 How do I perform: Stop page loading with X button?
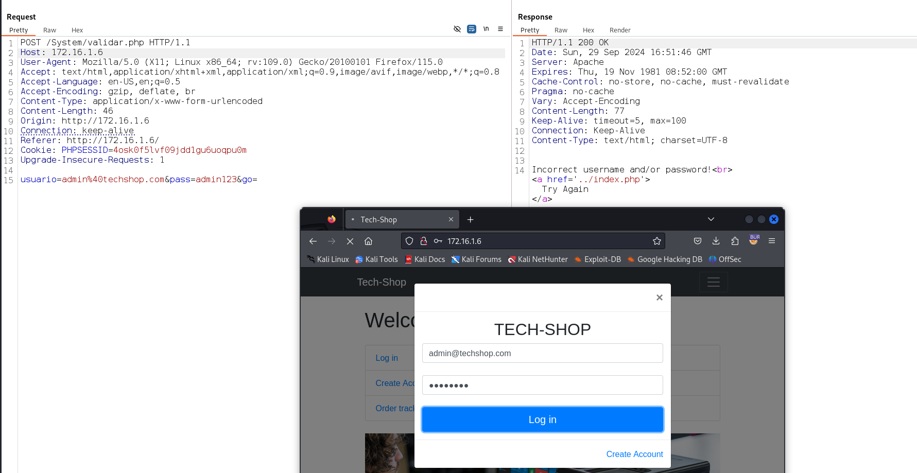350,241
